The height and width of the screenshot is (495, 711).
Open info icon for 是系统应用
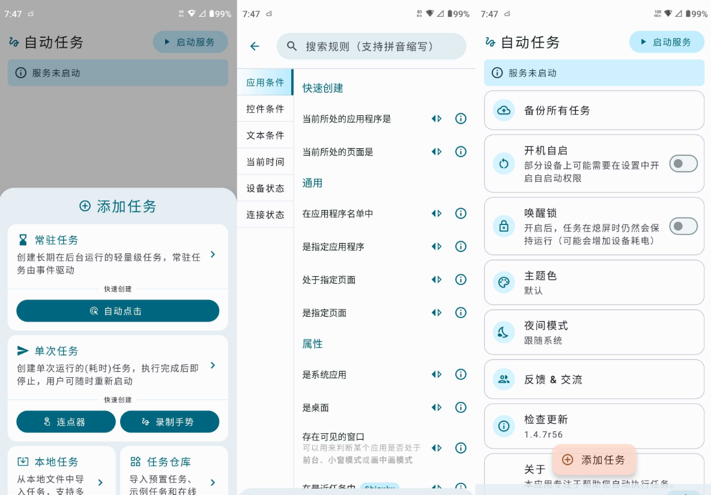pyautogui.click(x=461, y=374)
